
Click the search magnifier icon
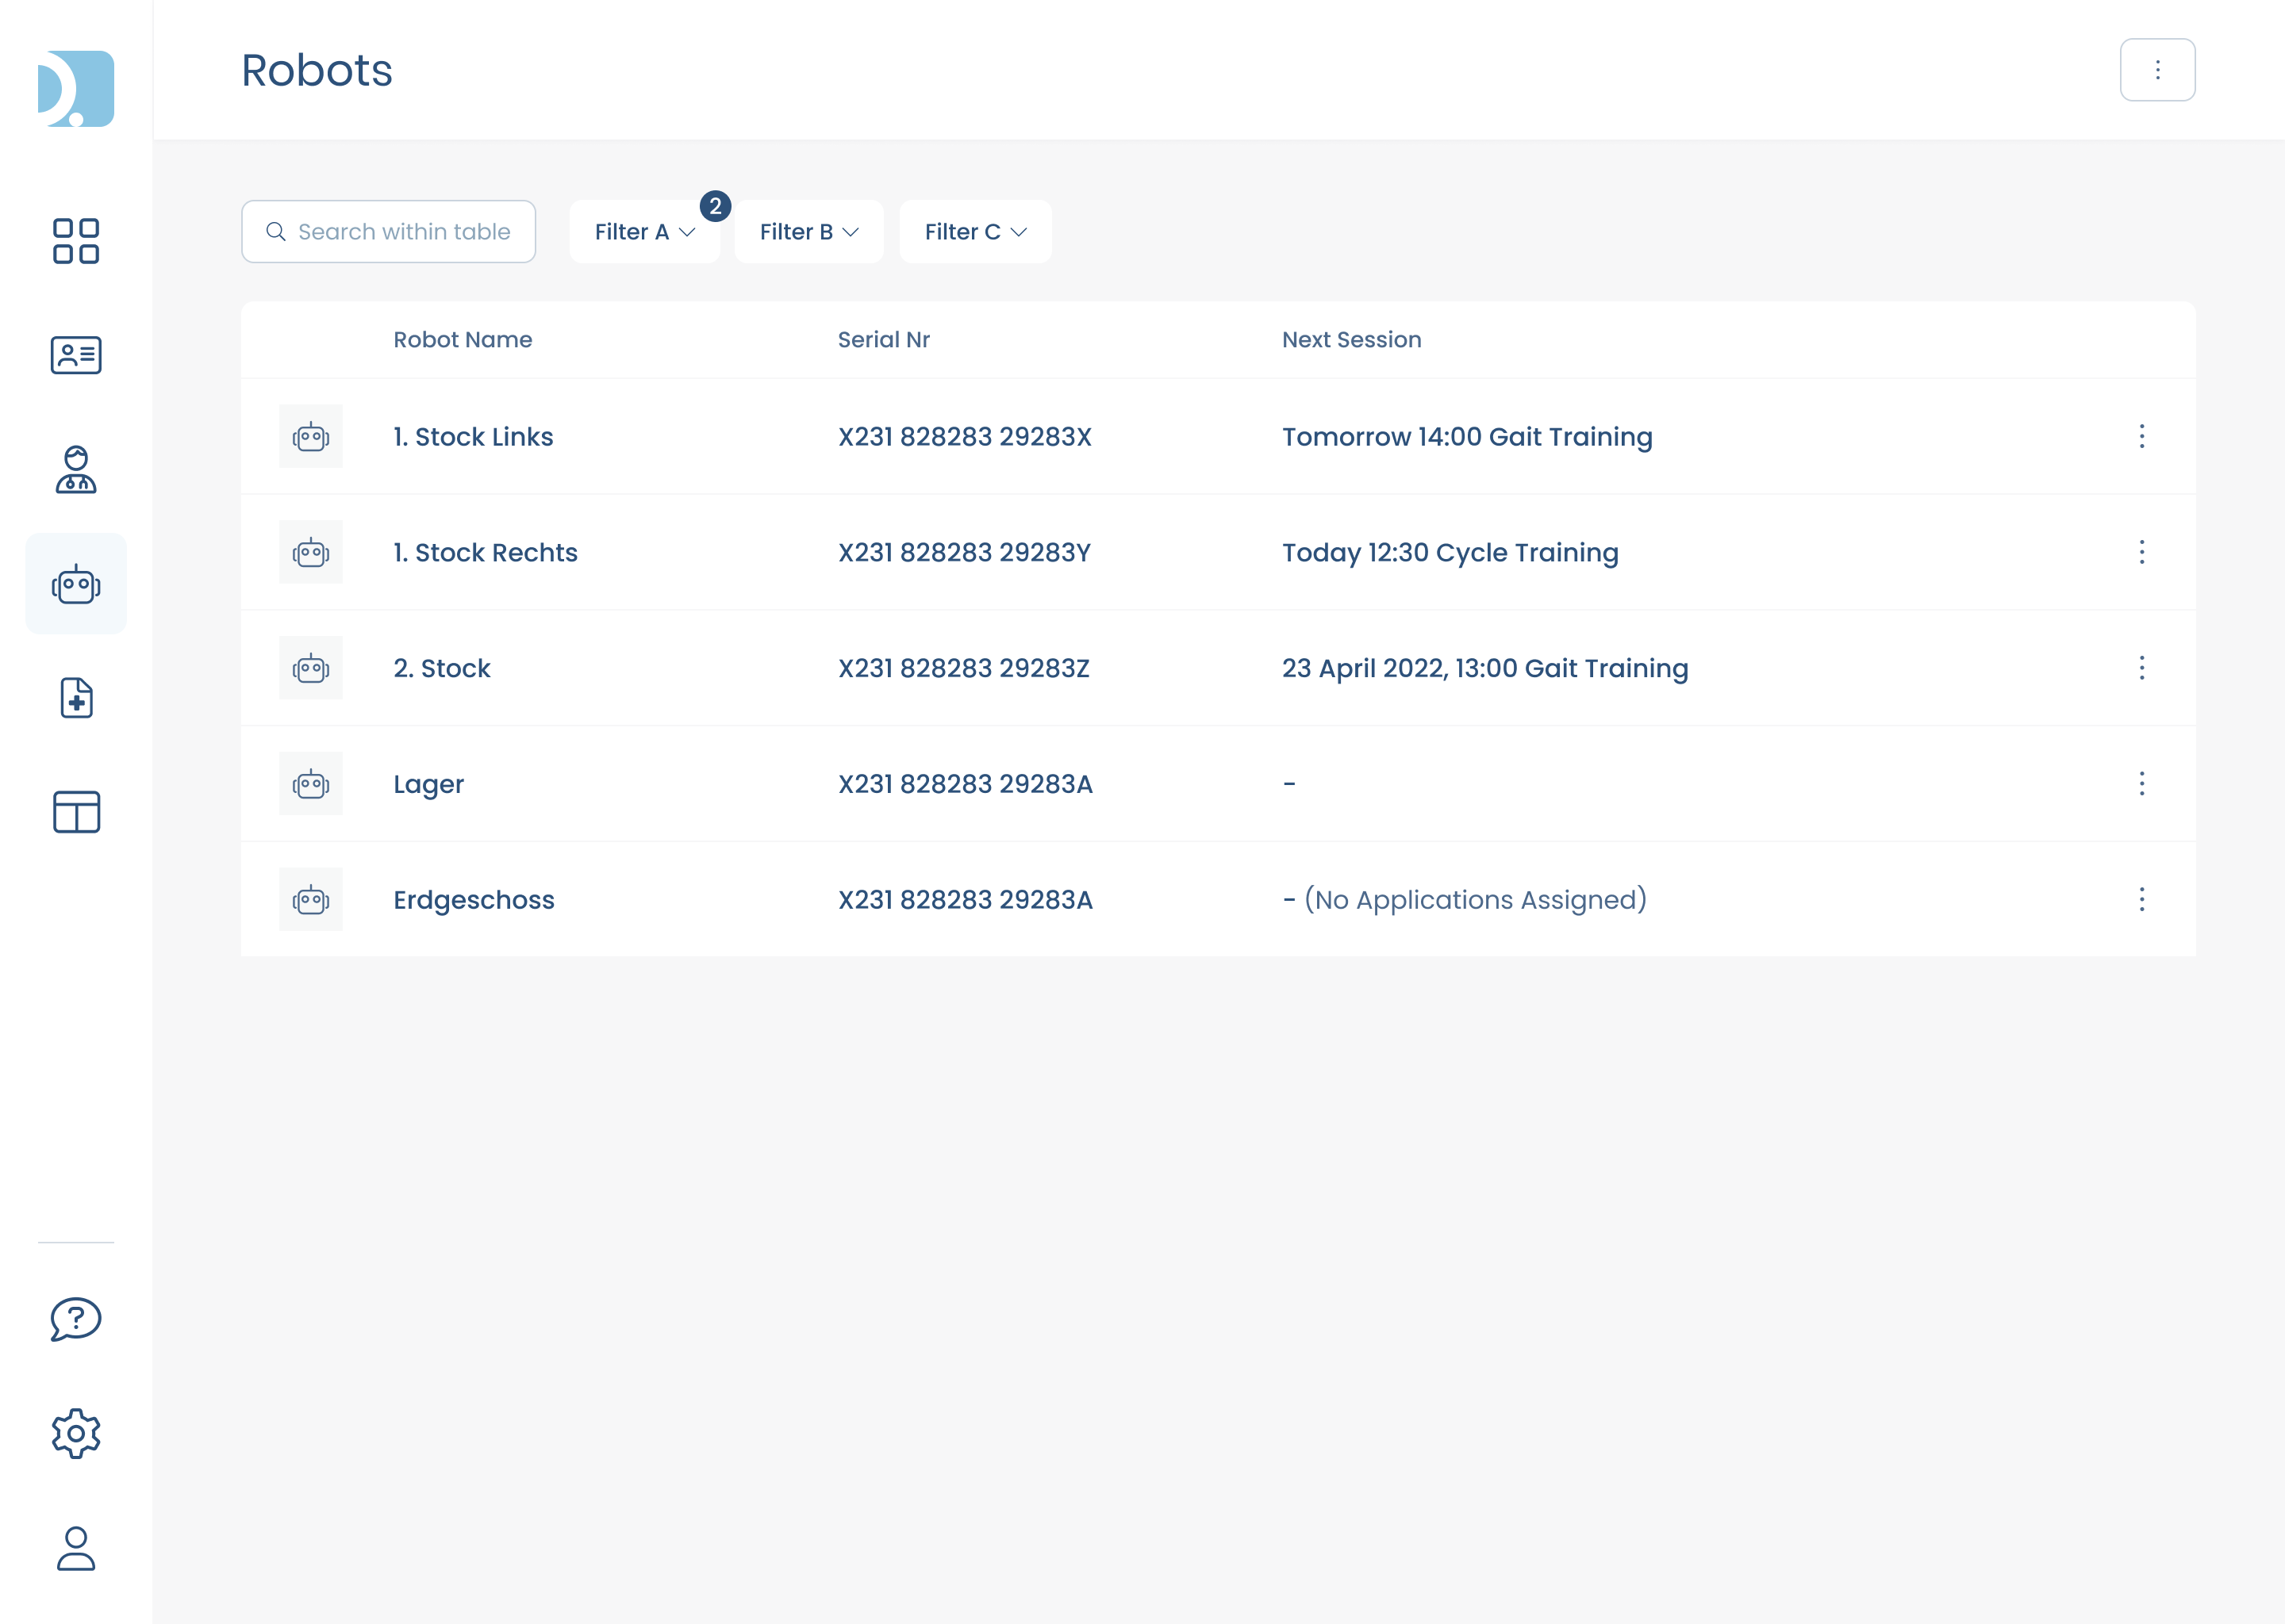click(x=276, y=232)
